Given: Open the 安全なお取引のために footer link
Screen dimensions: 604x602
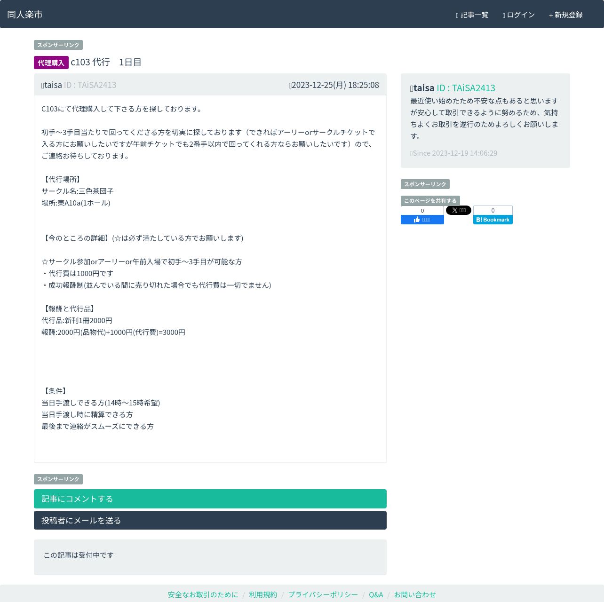Looking at the screenshot, I should [203, 594].
